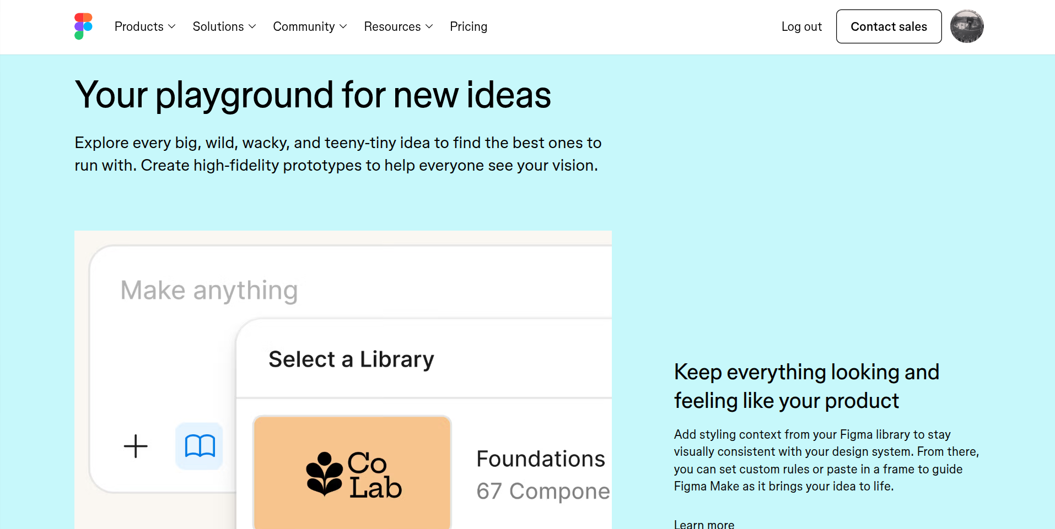Viewport: 1055px width, 529px height.
Task: Expand the Solutions dropdown chevron
Action: coord(252,26)
